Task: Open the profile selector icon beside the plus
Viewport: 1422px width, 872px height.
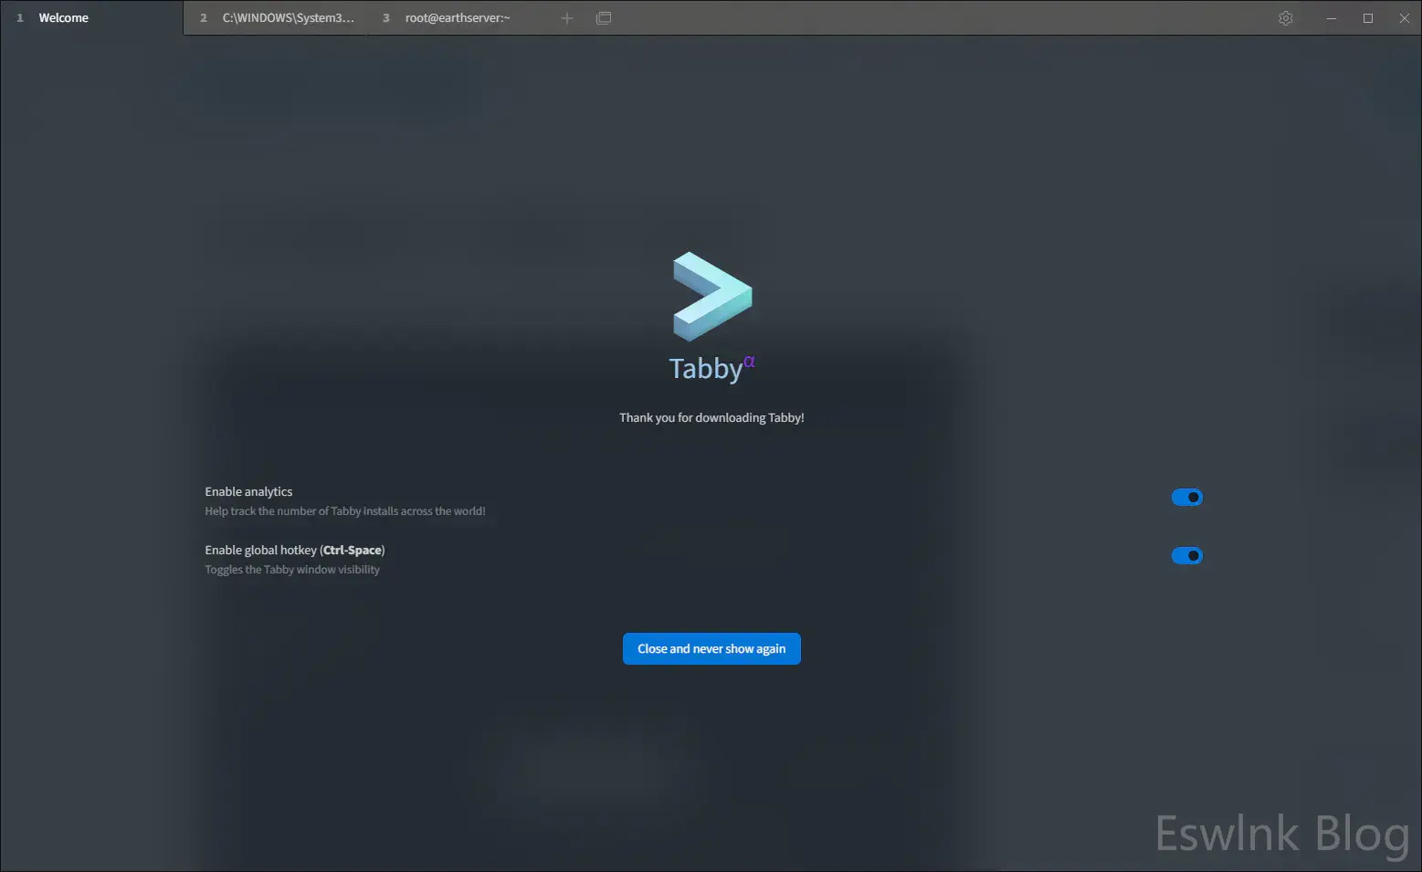Action: [604, 18]
